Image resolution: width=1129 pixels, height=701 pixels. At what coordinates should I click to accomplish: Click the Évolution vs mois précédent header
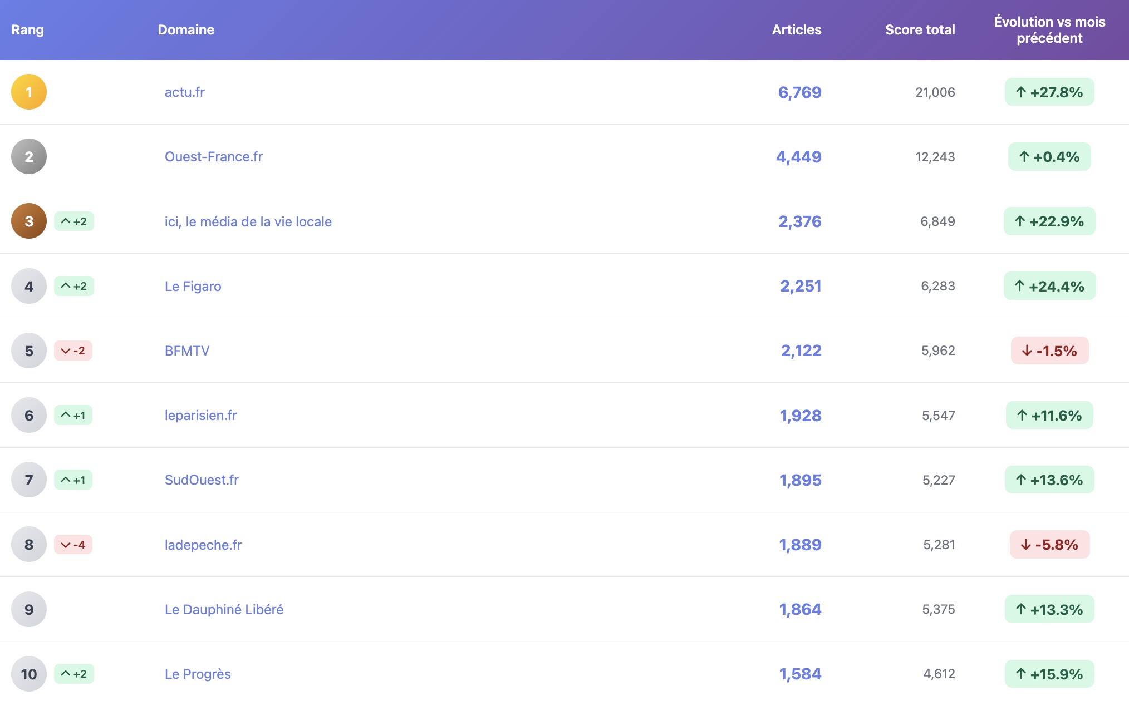click(x=1049, y=29)
